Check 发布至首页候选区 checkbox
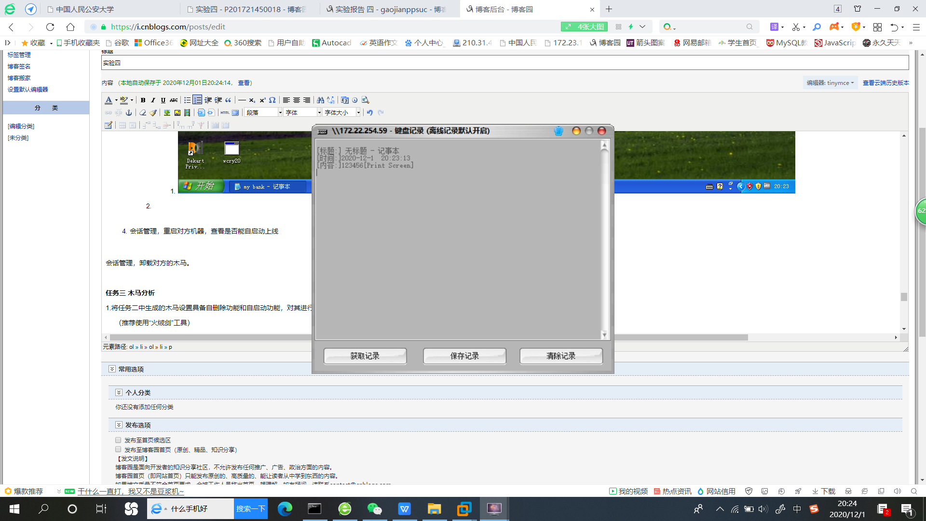 (118, 440)
